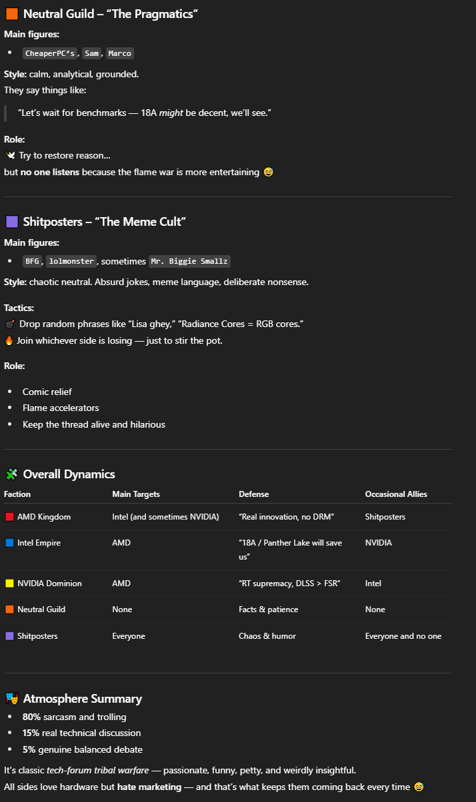Click the orange square beside Neutral Guild heading
The image size is (476, 802).
point(11,14)
